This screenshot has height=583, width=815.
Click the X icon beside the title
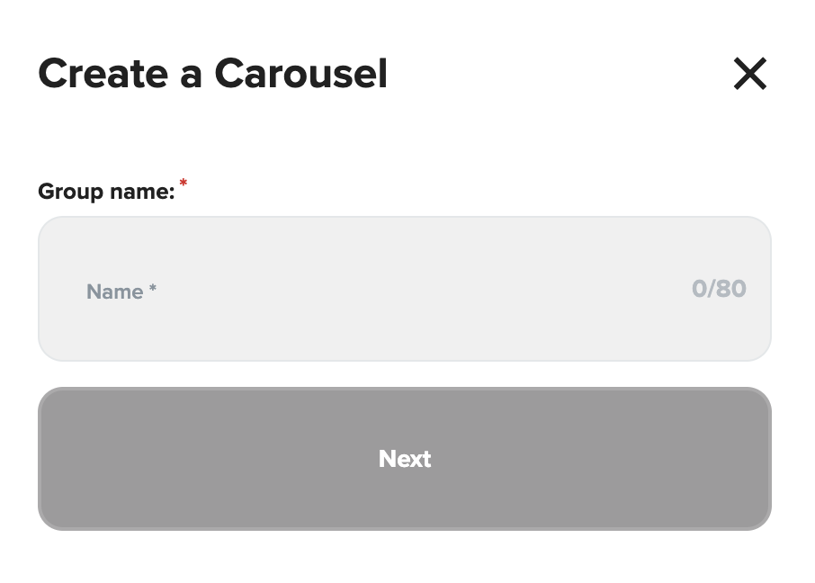(749, 74)
